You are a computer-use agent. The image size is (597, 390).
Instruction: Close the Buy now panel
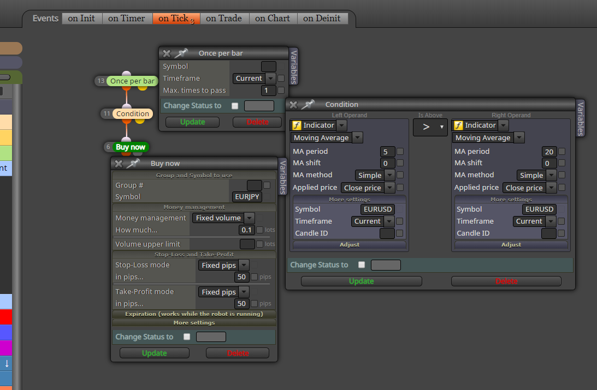pyautogui.click(x=119, y=164)
